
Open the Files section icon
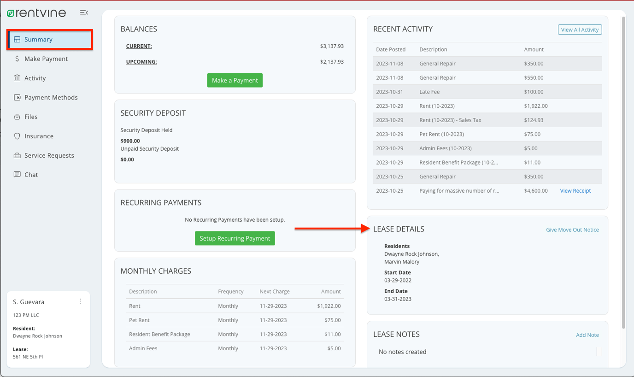point(17,117)
